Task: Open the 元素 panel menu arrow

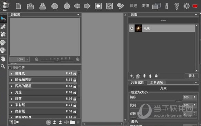Action: (x=196, y=15)
